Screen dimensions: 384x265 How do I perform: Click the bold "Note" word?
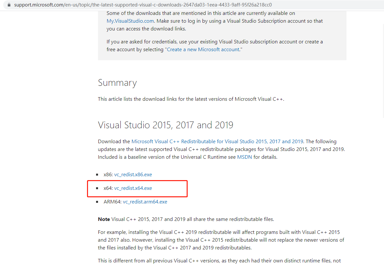104,219
